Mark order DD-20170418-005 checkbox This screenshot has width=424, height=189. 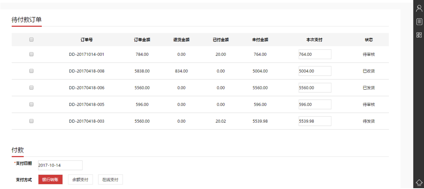(31, 104)
